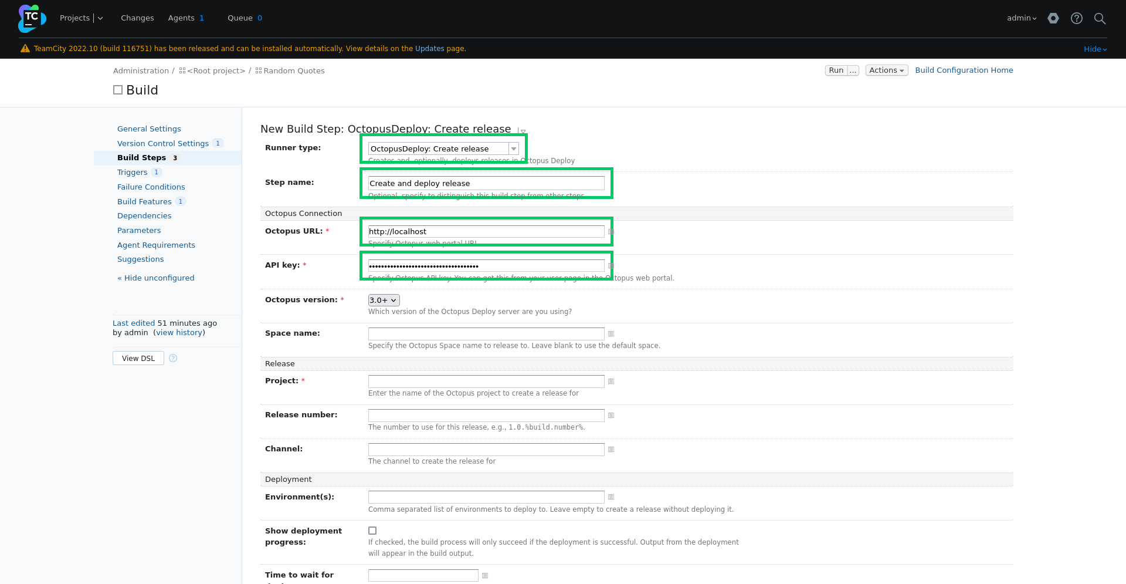
Task: Click the Build configuration square icon
Action: pyautogui.click(x=118, y=90)
